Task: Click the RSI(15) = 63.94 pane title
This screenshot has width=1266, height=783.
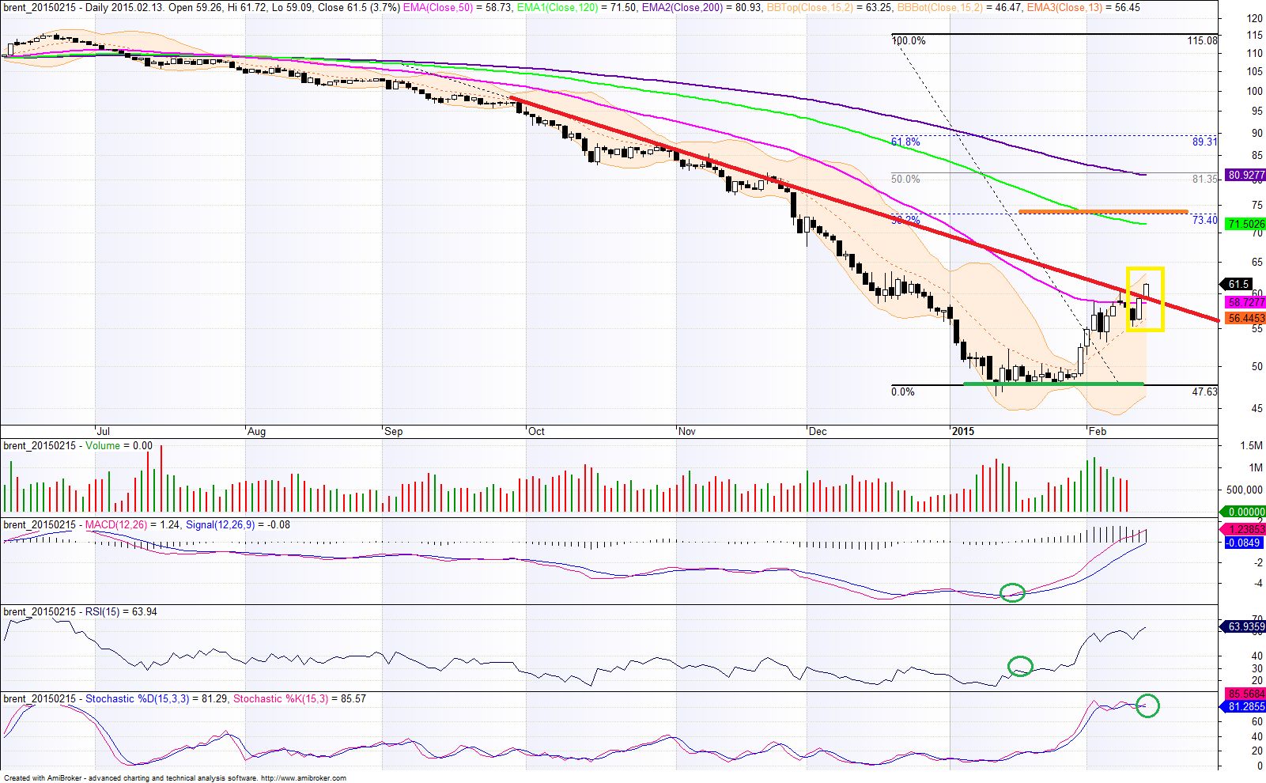Action: [x=121, y=612]
